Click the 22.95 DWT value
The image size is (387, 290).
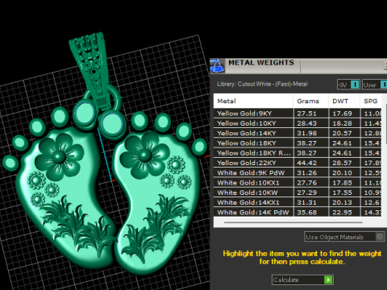pyautogui.click(x=342, y=213)
